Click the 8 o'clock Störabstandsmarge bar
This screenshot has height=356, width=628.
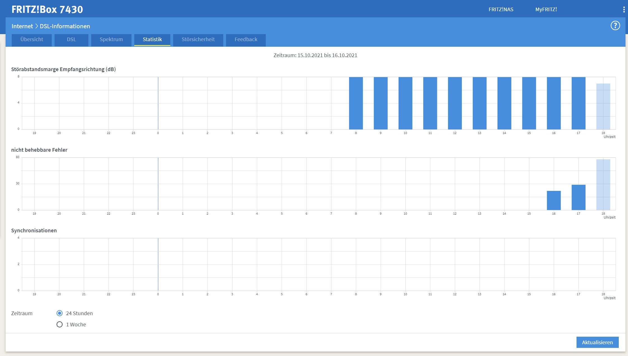coord(356,103)
